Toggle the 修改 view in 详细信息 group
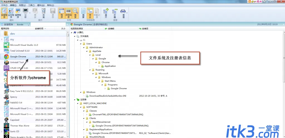This screenshot has height=138, width=285. point(90,13)
